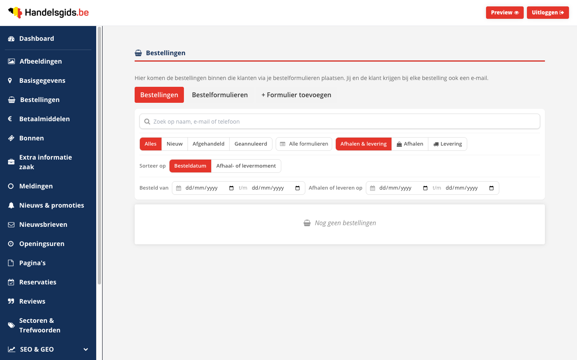This screenshot has width=577, height=360.
Task: Click the Nieuwsbrieven envelope icon
Action: coord(11,224)
